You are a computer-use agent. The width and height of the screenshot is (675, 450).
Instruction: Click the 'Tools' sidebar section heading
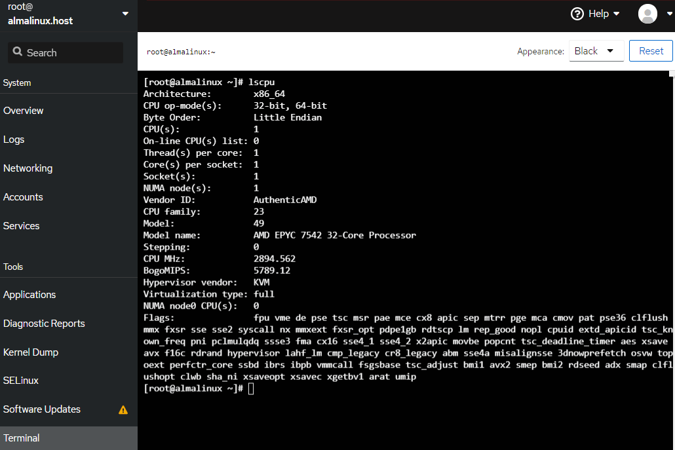coord(13,267)
